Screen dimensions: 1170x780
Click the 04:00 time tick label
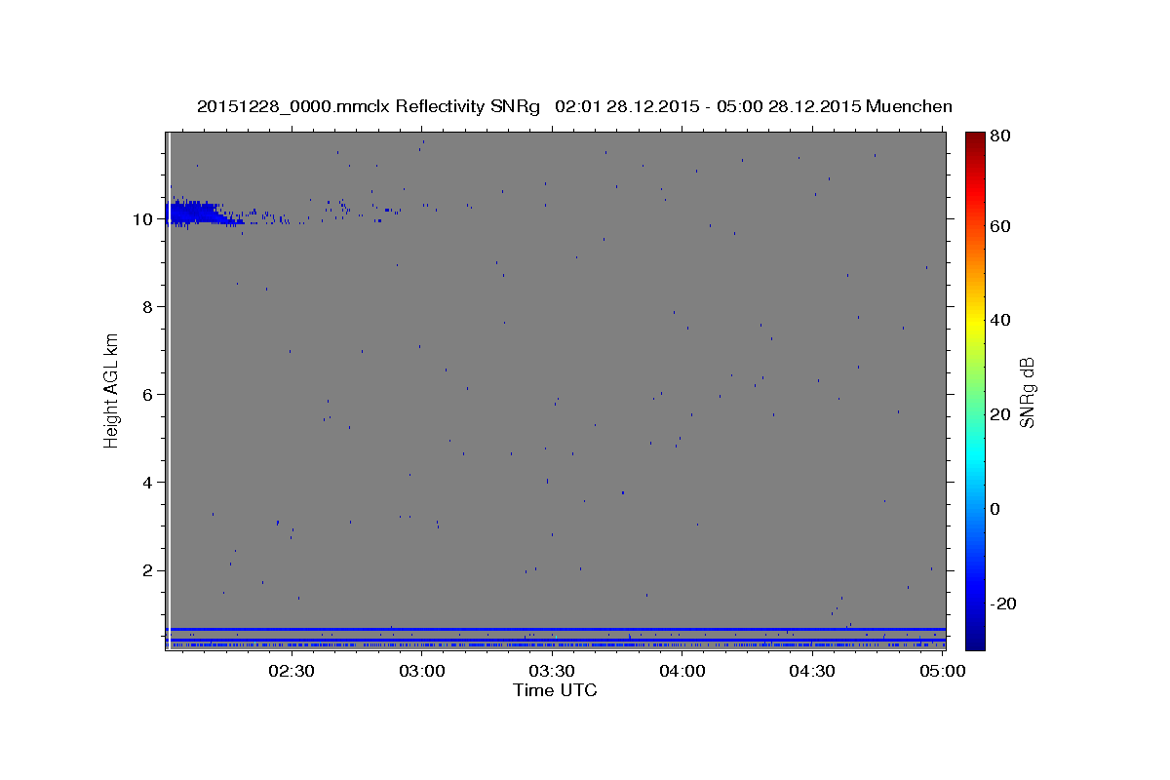pyautogui.click(x=682, y=671)
